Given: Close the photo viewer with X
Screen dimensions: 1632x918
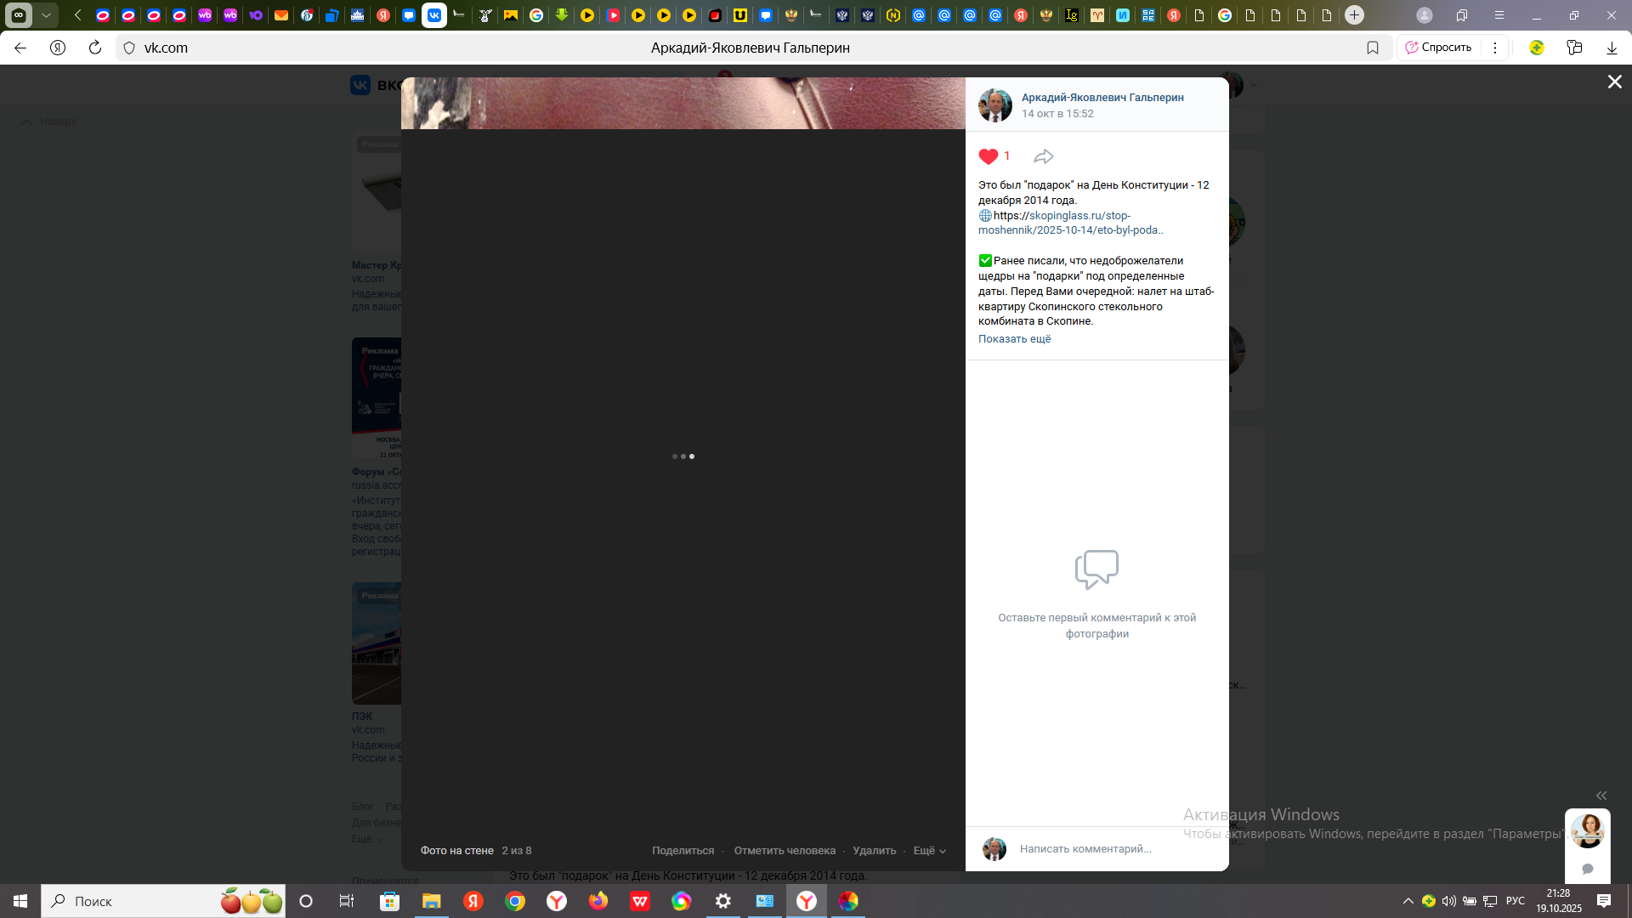Looking at the screenshot, I should pos(1614,82).
